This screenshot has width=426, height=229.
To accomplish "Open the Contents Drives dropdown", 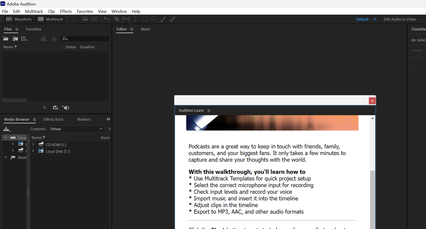I will coord(76,129).
